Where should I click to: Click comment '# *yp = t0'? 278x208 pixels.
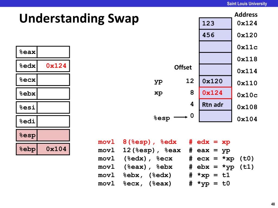click(209, 184)
